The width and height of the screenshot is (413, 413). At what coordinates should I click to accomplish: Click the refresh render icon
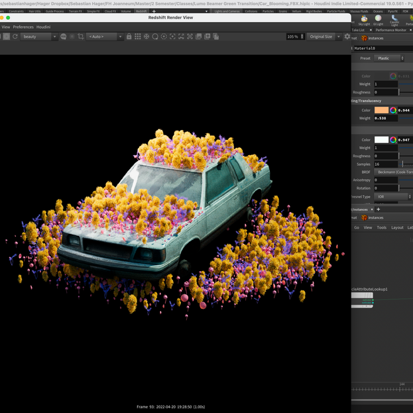[15, 36]
